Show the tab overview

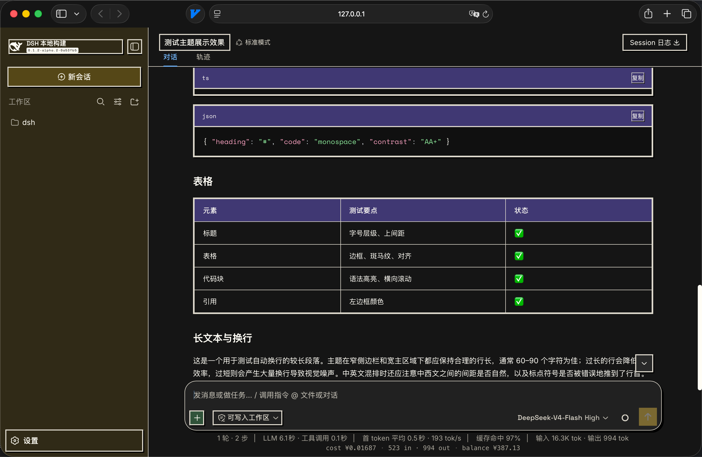pyautogui.click(x=686, y=14)
